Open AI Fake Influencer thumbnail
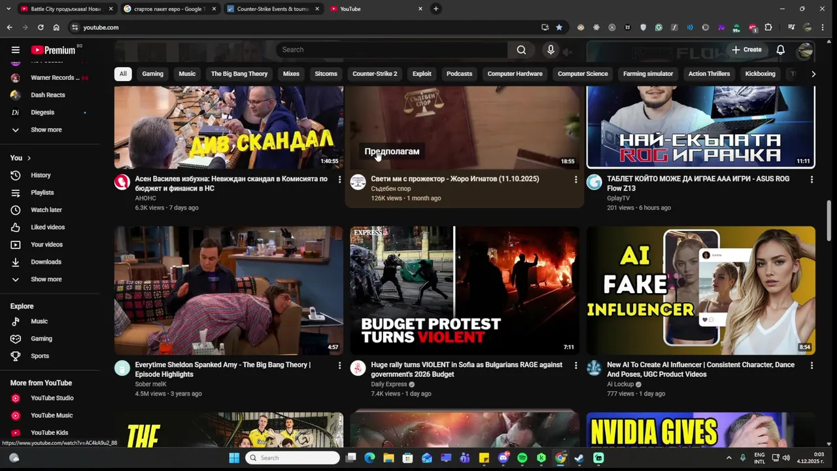This screenshot has height=471, width=837. 700,290
